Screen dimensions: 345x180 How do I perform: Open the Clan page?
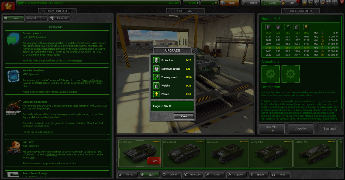pyautogui.click(x=289, y=3)
